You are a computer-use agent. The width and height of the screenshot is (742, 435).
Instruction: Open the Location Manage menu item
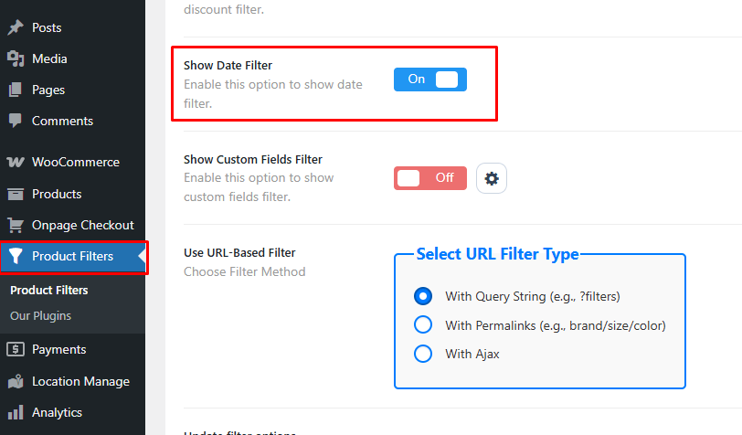click(x=80, y=381)
